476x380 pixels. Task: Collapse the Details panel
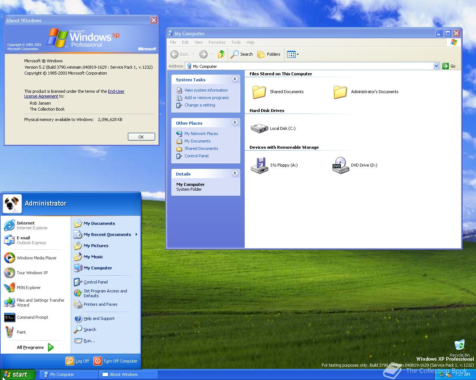[x=235, y=173]
